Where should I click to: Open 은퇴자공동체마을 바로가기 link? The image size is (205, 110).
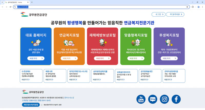(x=168, y=80)
